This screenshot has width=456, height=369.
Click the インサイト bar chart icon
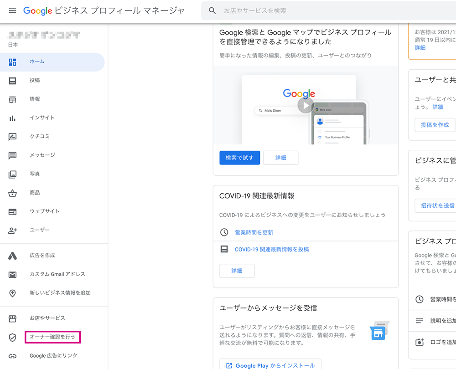(12, 118)
